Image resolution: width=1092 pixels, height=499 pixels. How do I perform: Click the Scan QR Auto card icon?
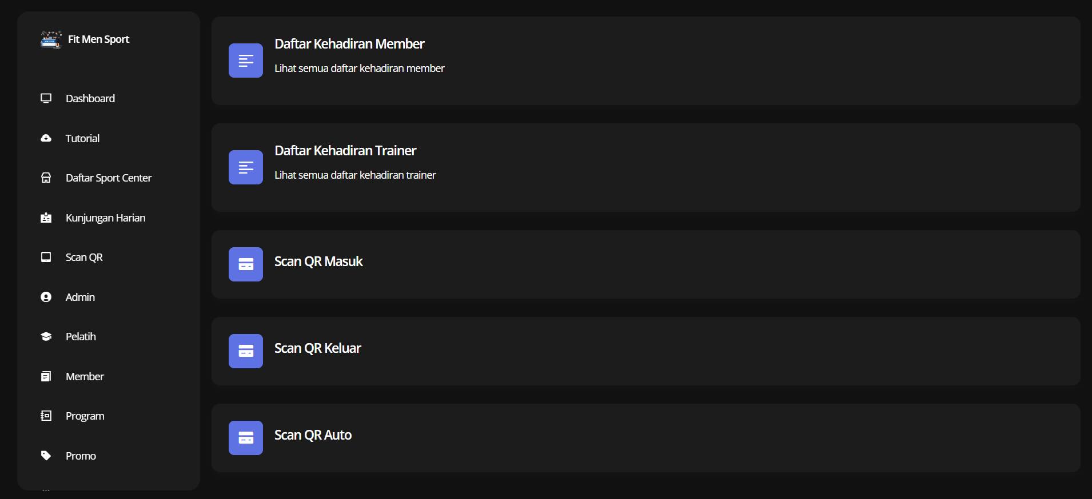point(246,438)
